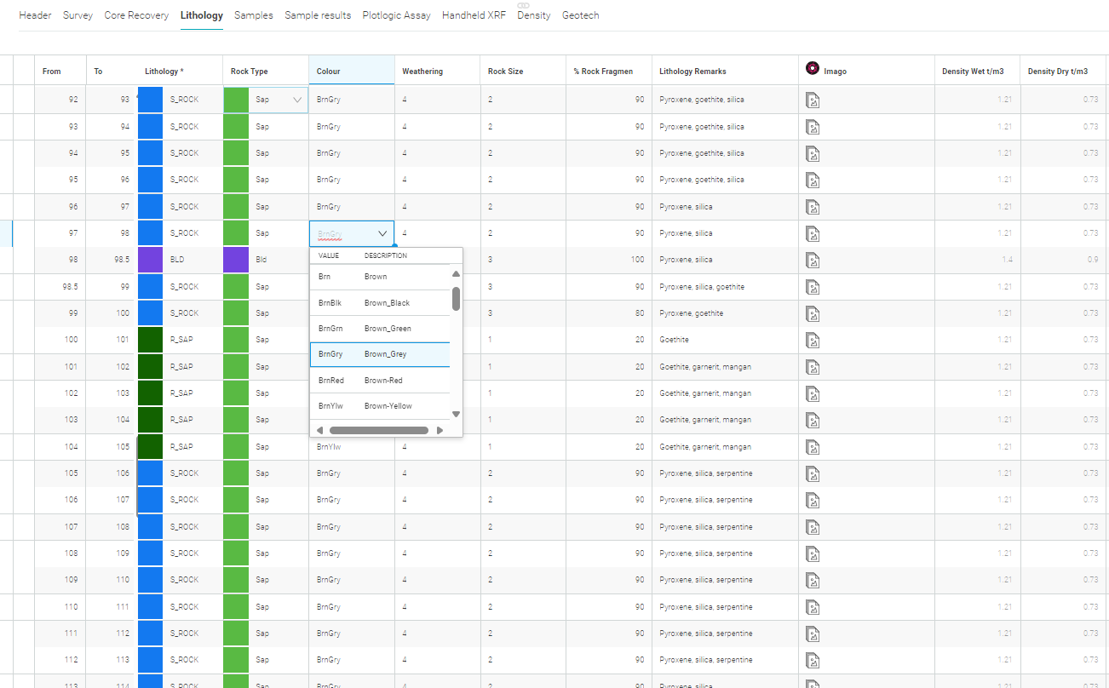
Task: Open the Imago image icon for row 97
Action: click(813, 233)
